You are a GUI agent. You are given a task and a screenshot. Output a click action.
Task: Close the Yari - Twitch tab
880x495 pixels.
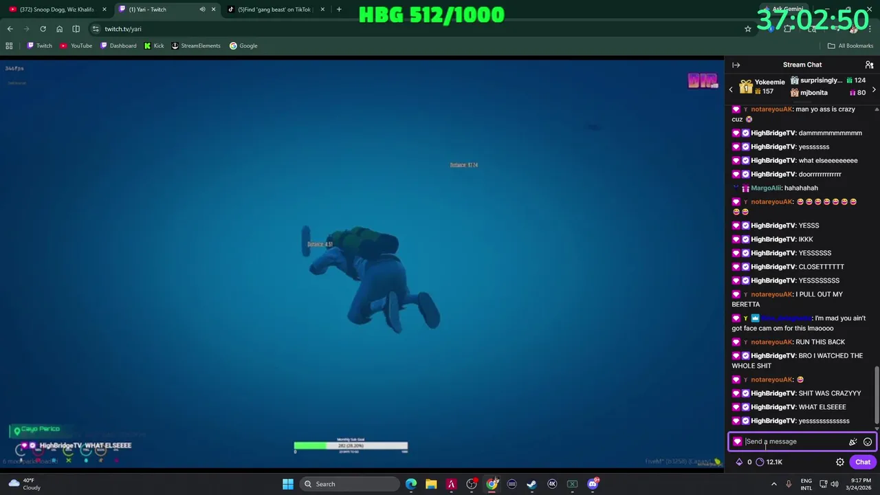(x=214, y=10)
